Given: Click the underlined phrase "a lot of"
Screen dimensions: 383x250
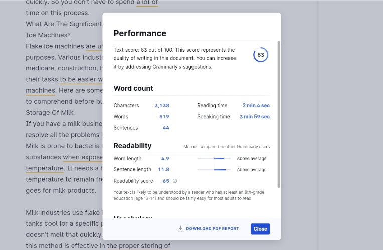Looking at the screenshot, I should click(x=147, y=3).
